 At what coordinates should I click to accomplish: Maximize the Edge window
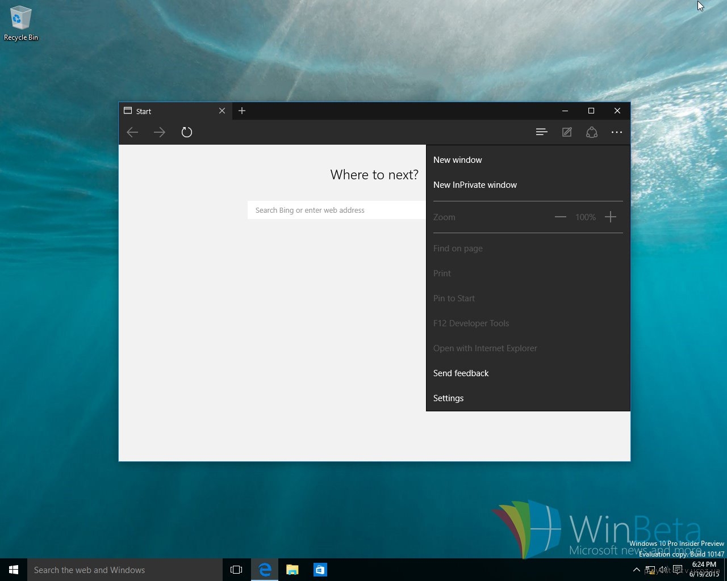pos(591,111)
